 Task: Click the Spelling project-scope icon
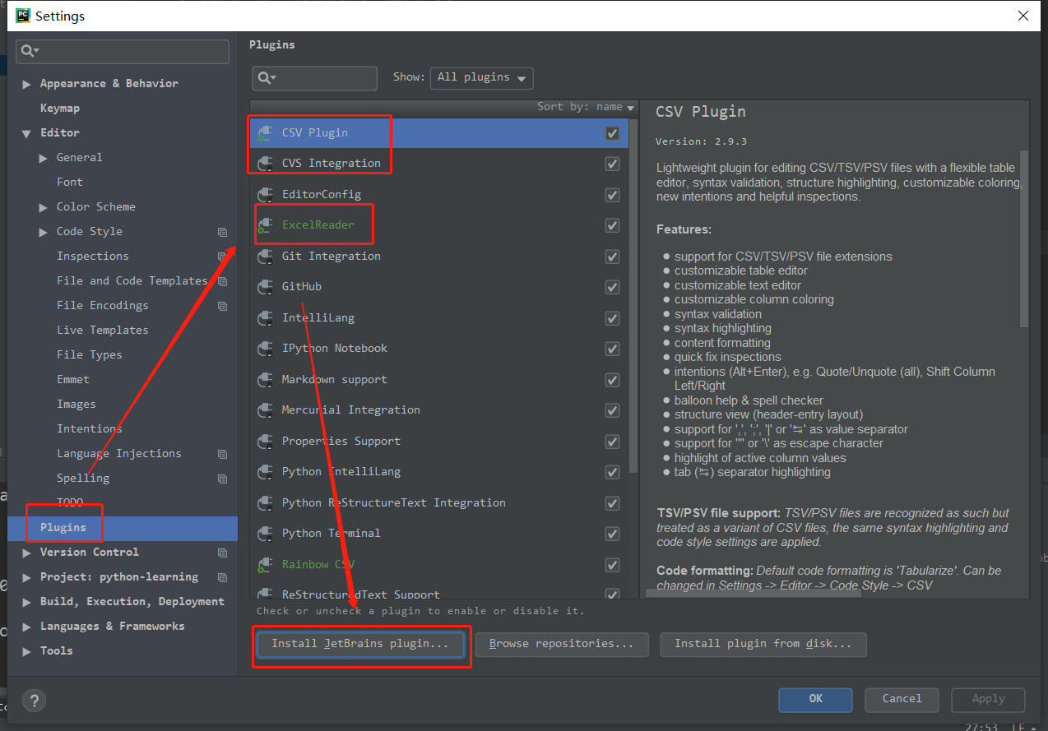[x=222, y=479]
